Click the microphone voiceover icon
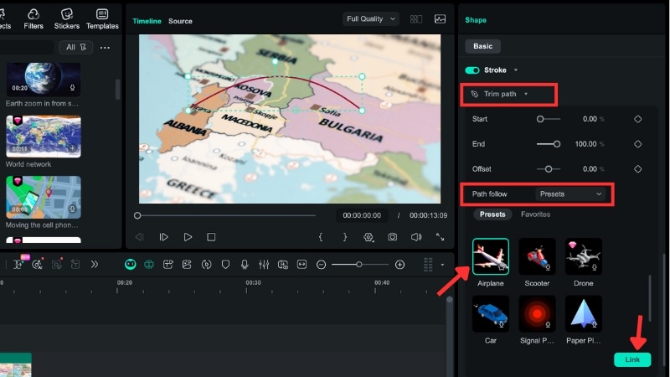Viewport: 670px width, 377px height. point(245,265)
